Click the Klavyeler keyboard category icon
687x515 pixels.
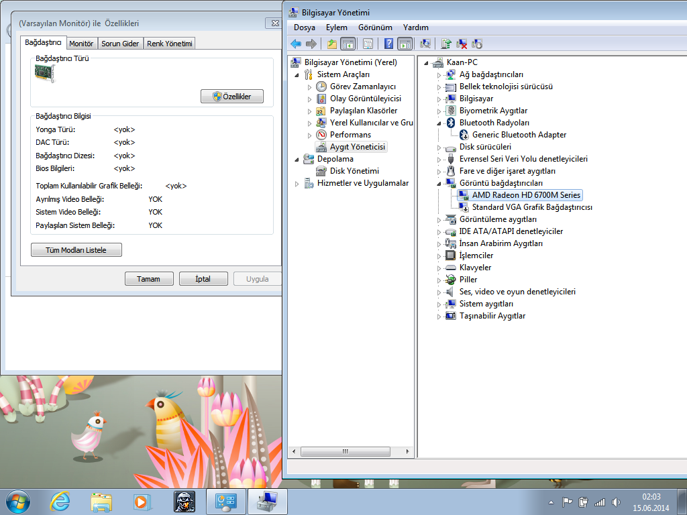(x=450, y=268)
